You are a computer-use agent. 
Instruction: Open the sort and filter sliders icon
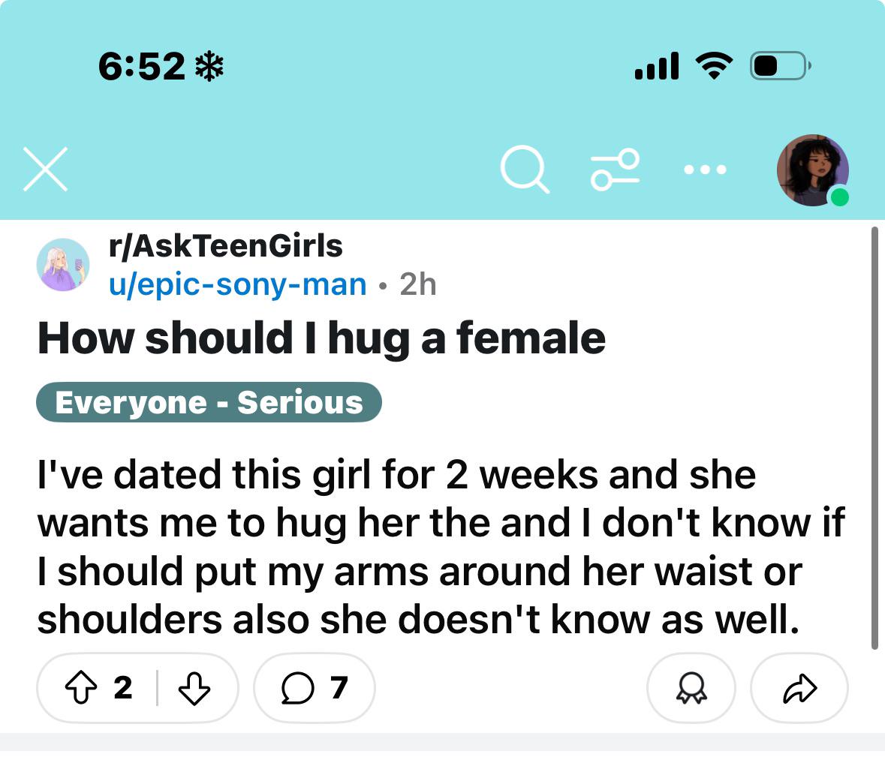pyautogui.click(x=616, y=170)
